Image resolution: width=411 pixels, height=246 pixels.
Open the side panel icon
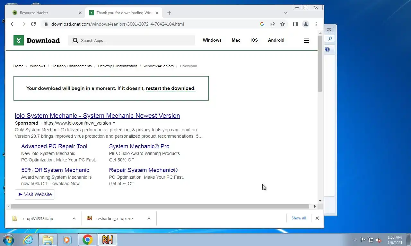pos(295,24)
